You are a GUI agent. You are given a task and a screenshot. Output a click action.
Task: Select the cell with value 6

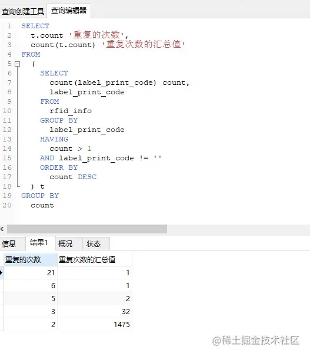[31, 285]
